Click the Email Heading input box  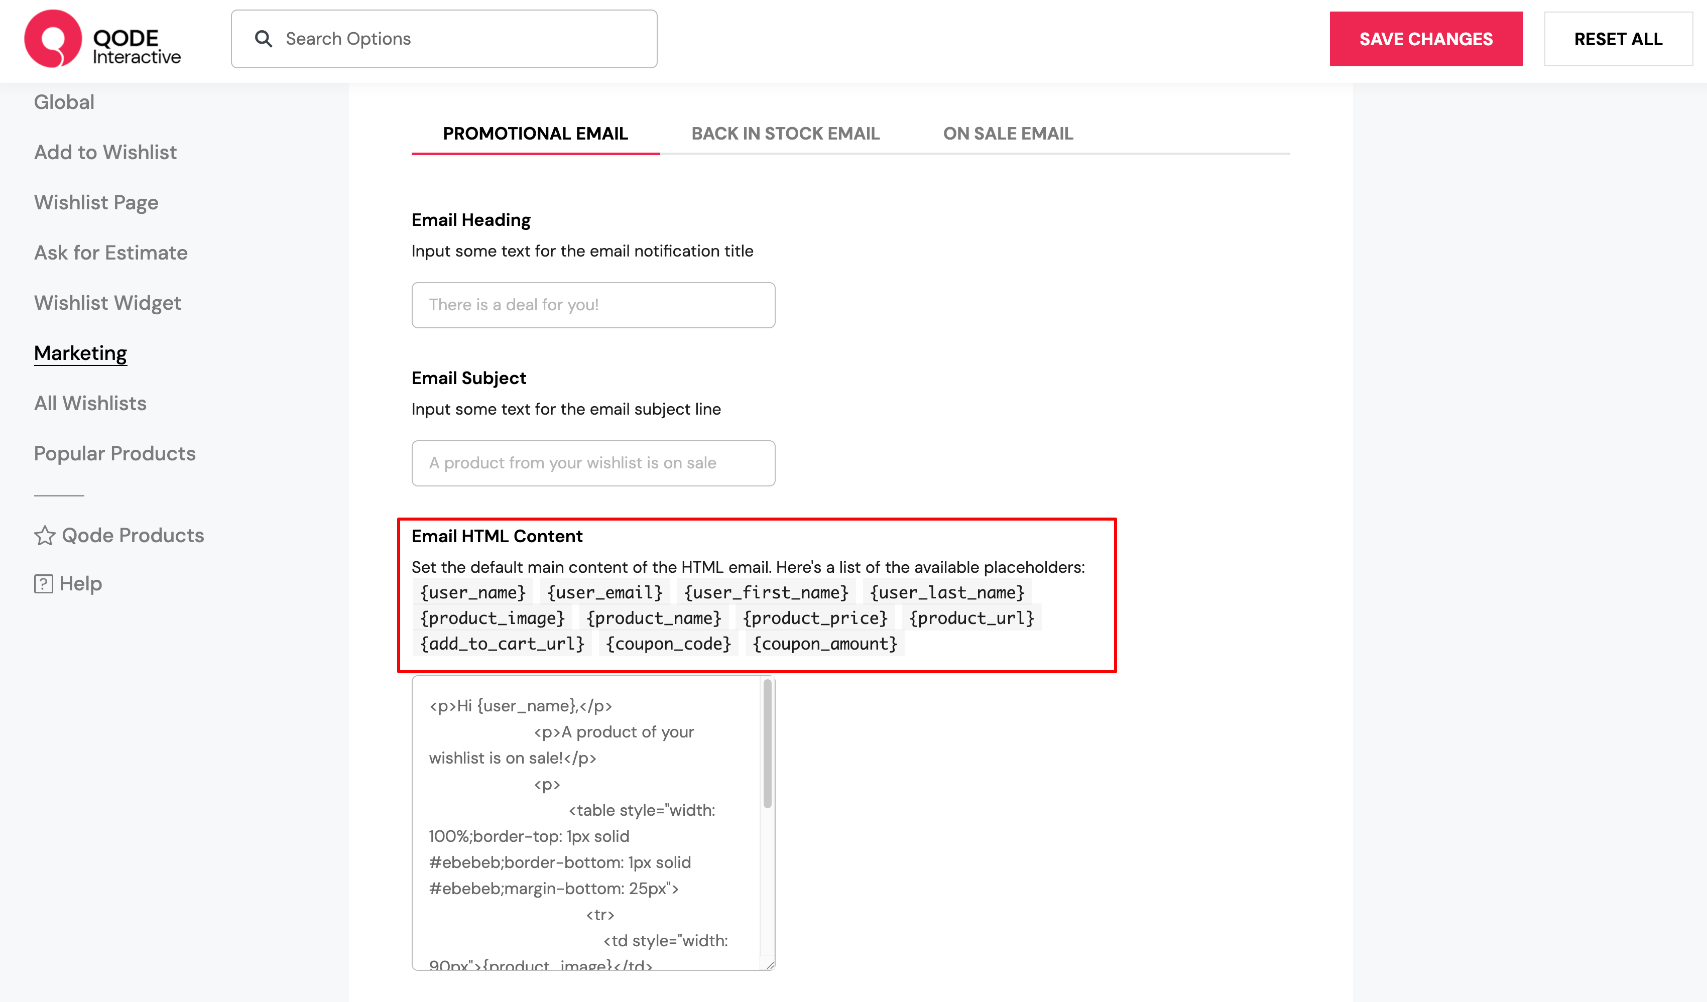coord(593,306)
